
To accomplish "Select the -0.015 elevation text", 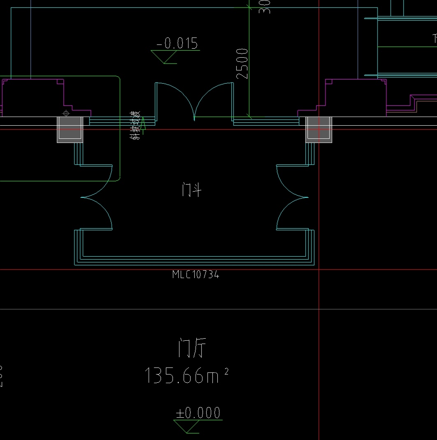I will (x=177, y=43).
